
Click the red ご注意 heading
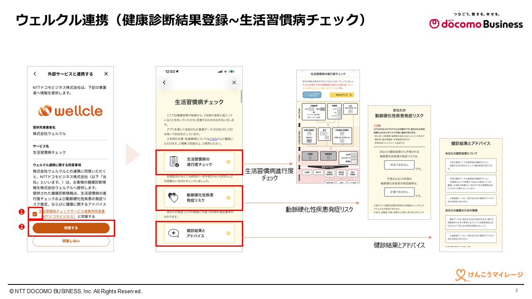click(x=377, y=125)
